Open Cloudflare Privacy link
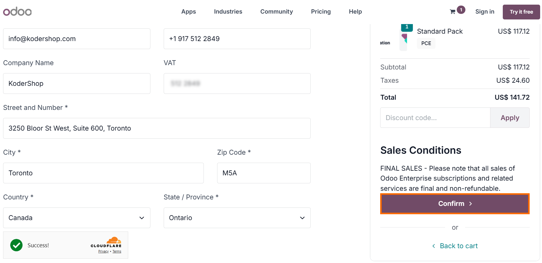 (x=103, y=252)
